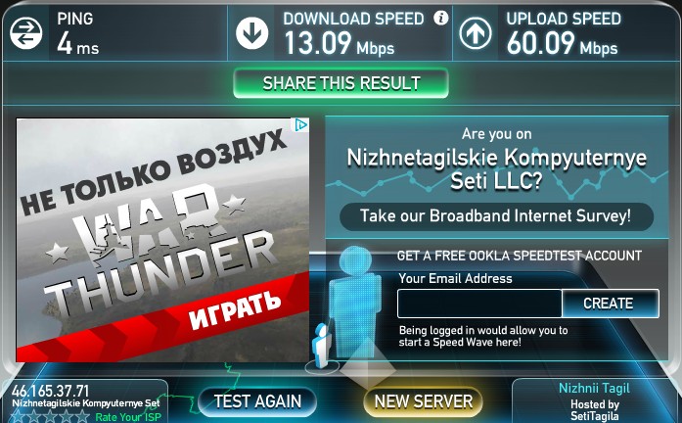Image resolution: width=682 pixels, height=423 pixels.
Task: Focus the Your Email Address field
Action: click(479, 304)
